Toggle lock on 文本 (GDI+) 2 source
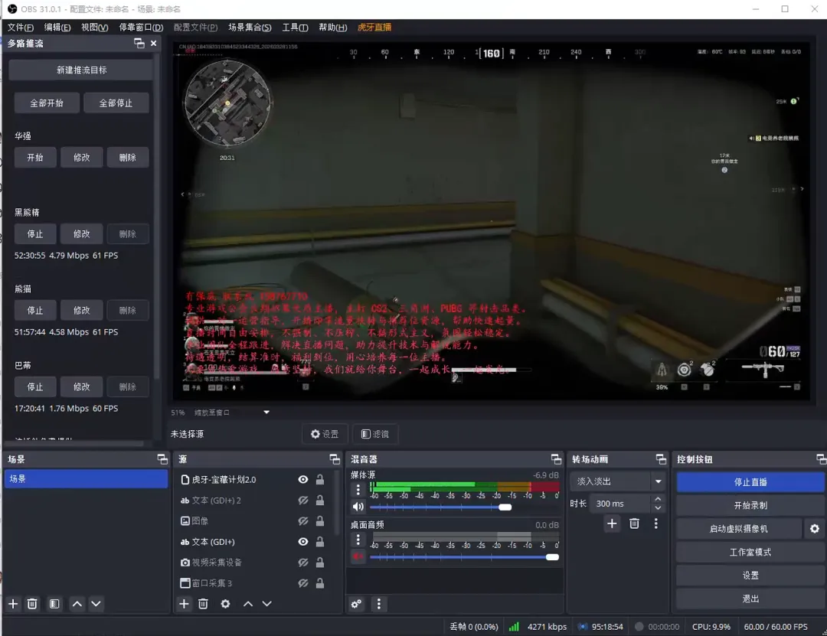827x636 pixels. [x=319, y=501]
